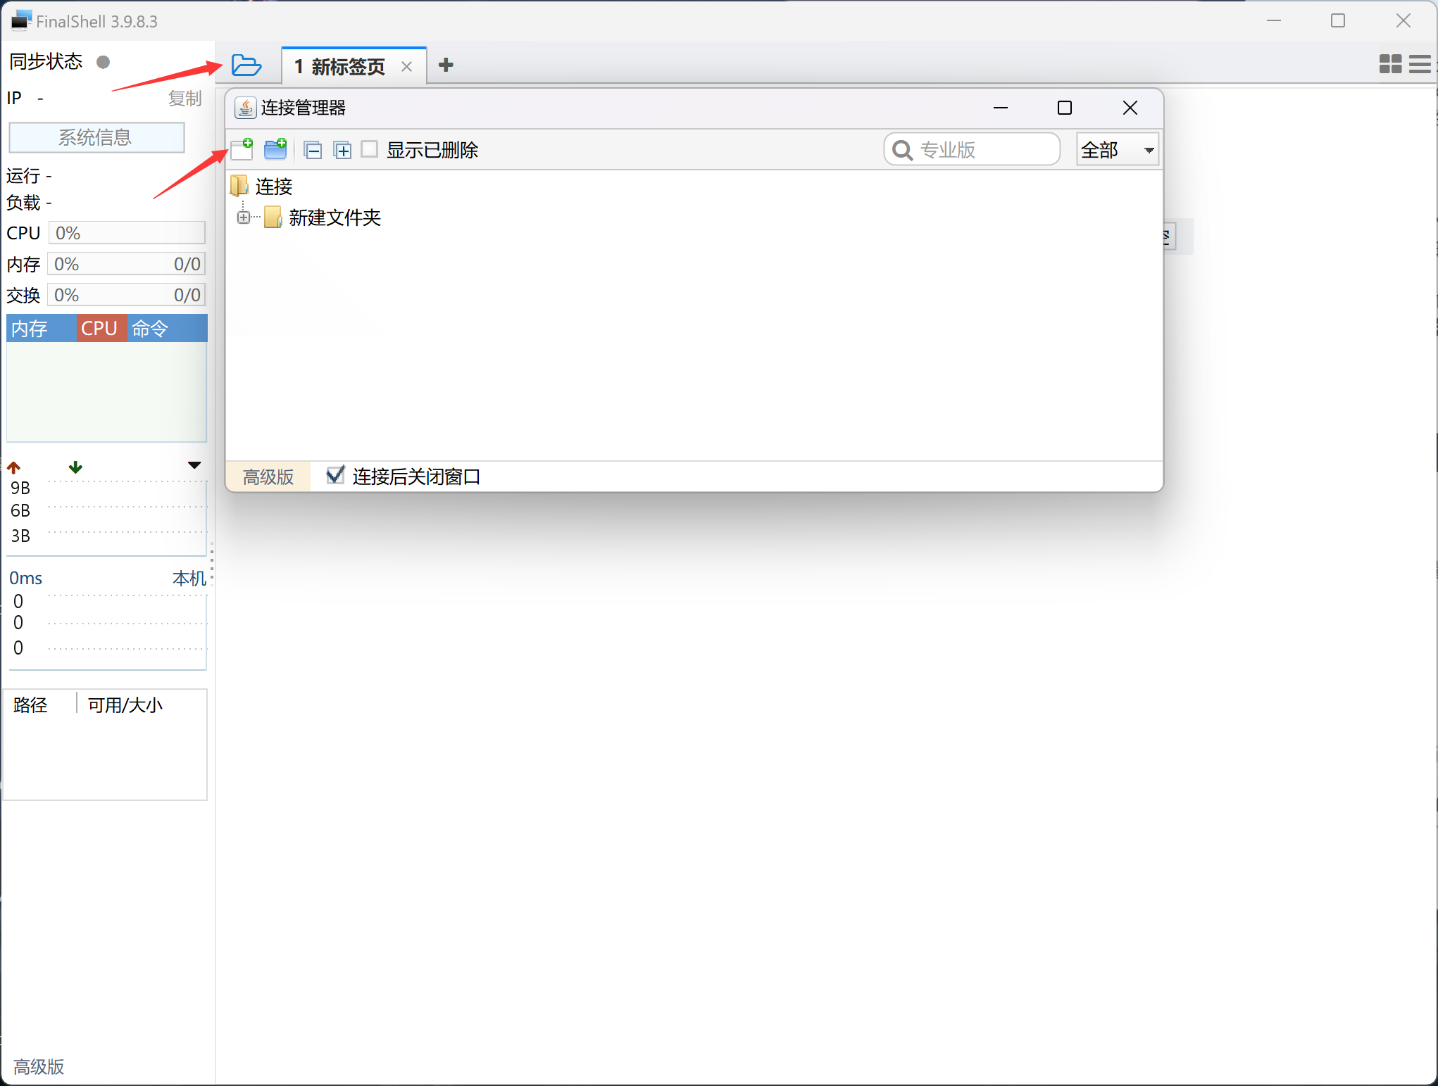The width and height of the screenshot is (1438, 1086).
Task: Click the 路径 column header
Action: point(30,705)
